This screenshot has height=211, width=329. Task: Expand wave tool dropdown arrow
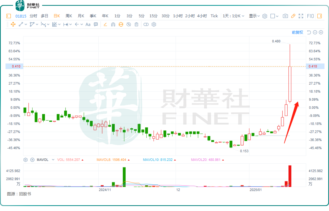(48, 25)
